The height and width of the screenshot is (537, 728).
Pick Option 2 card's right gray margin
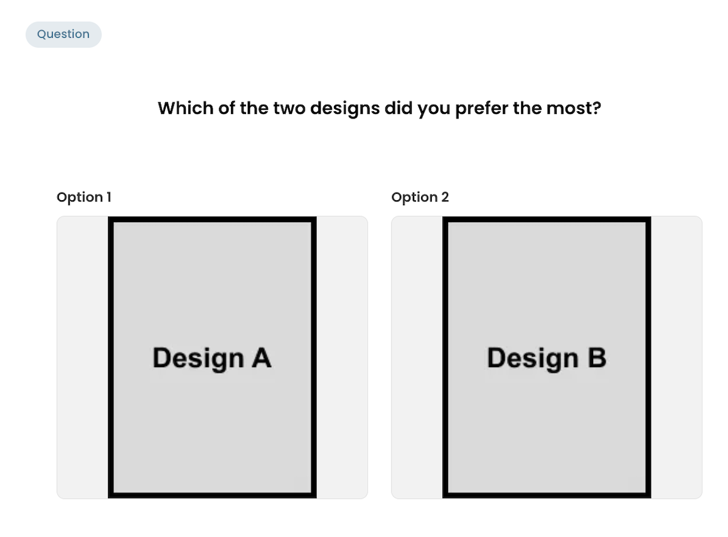[677, 358]
